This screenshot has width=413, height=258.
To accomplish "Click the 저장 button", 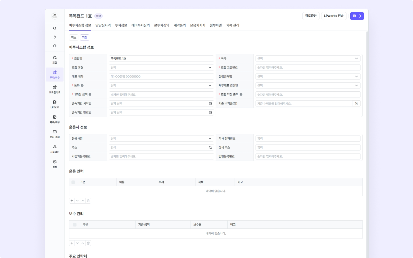I will tap(84, 37).
